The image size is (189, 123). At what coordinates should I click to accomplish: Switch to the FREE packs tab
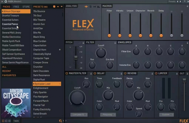pyautogui.click(x=16, y=6)
